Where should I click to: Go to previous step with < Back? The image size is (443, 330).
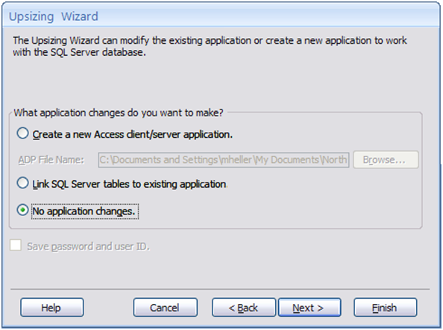click(244, 308)
